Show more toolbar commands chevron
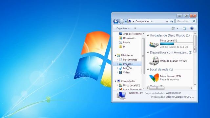Viewport: 210px width, 118px height. [135, 28]
